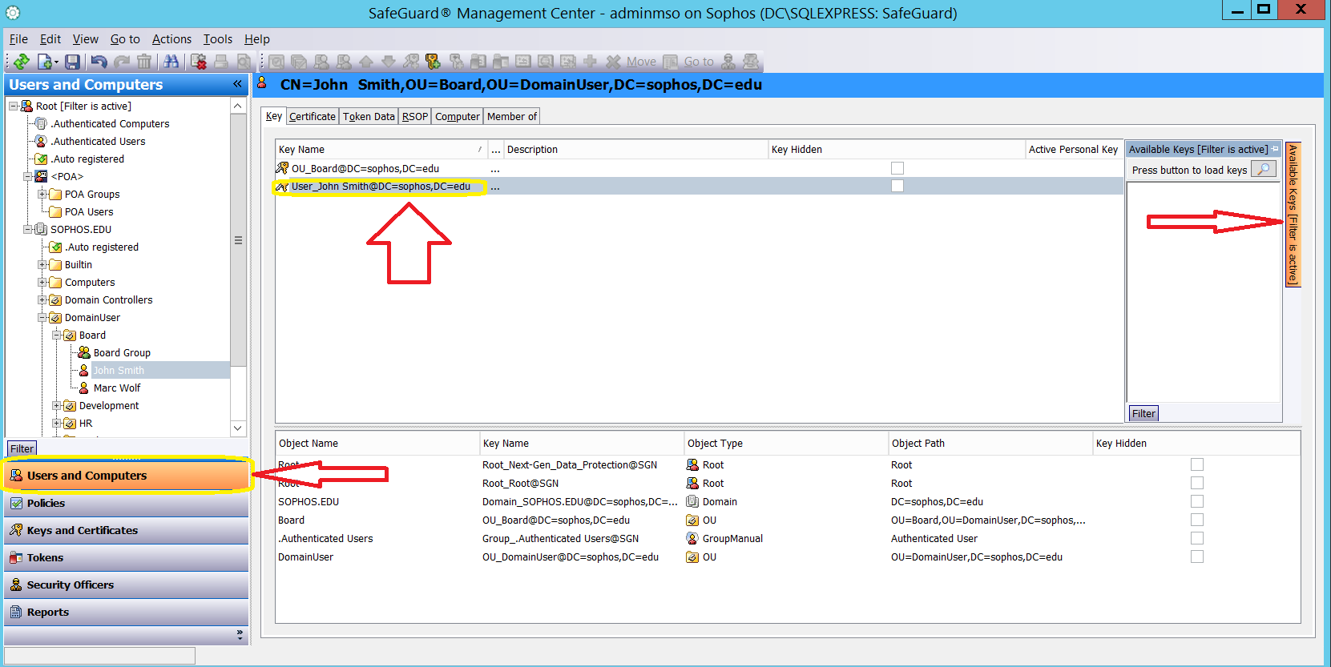
Task: Collapse the SOPHOS.EDU tree node
Action: point(27,229)
